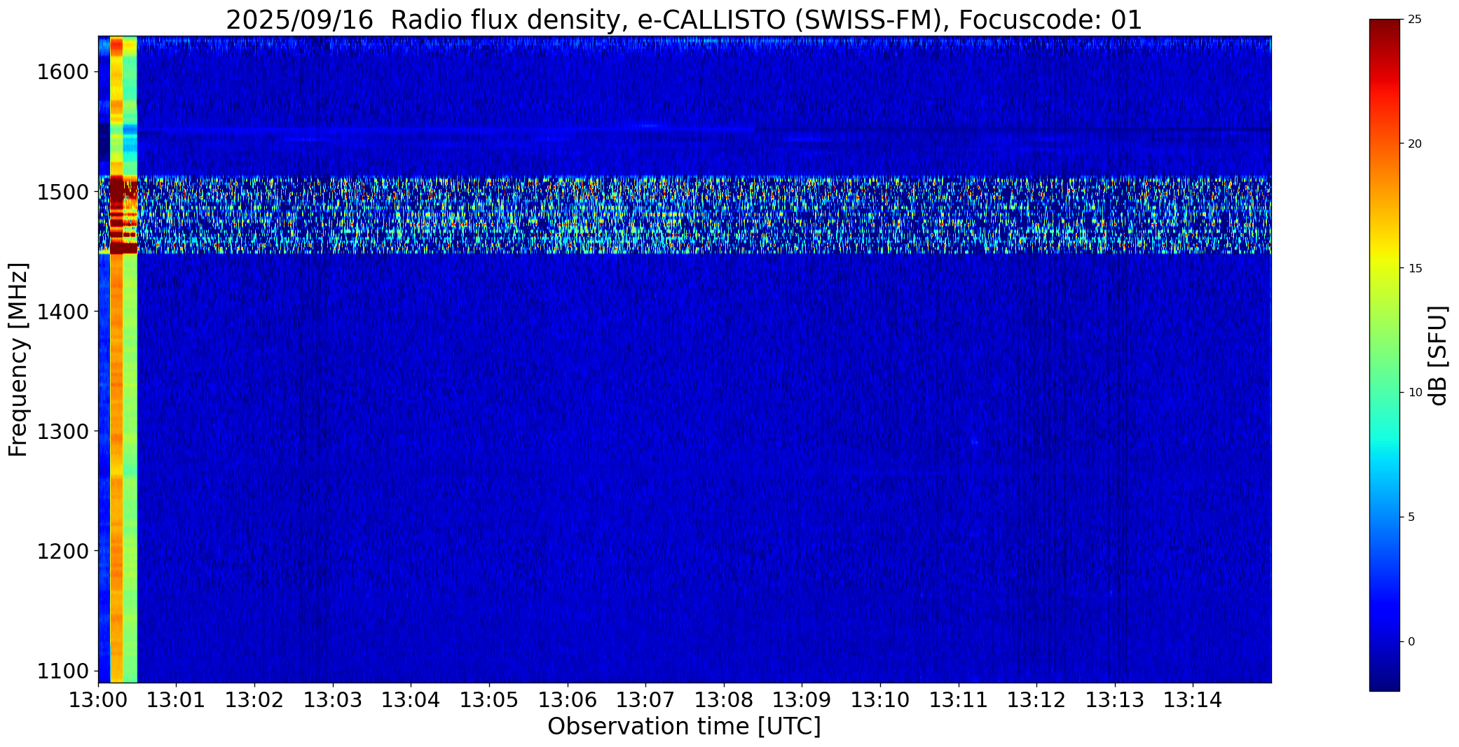1459x747 pixels.
Task: Click the 13:08 time tick label
Action: [724, 700]
